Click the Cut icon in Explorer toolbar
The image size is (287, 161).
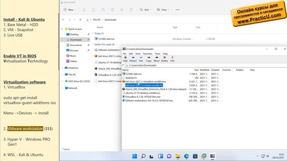[84, 10]
